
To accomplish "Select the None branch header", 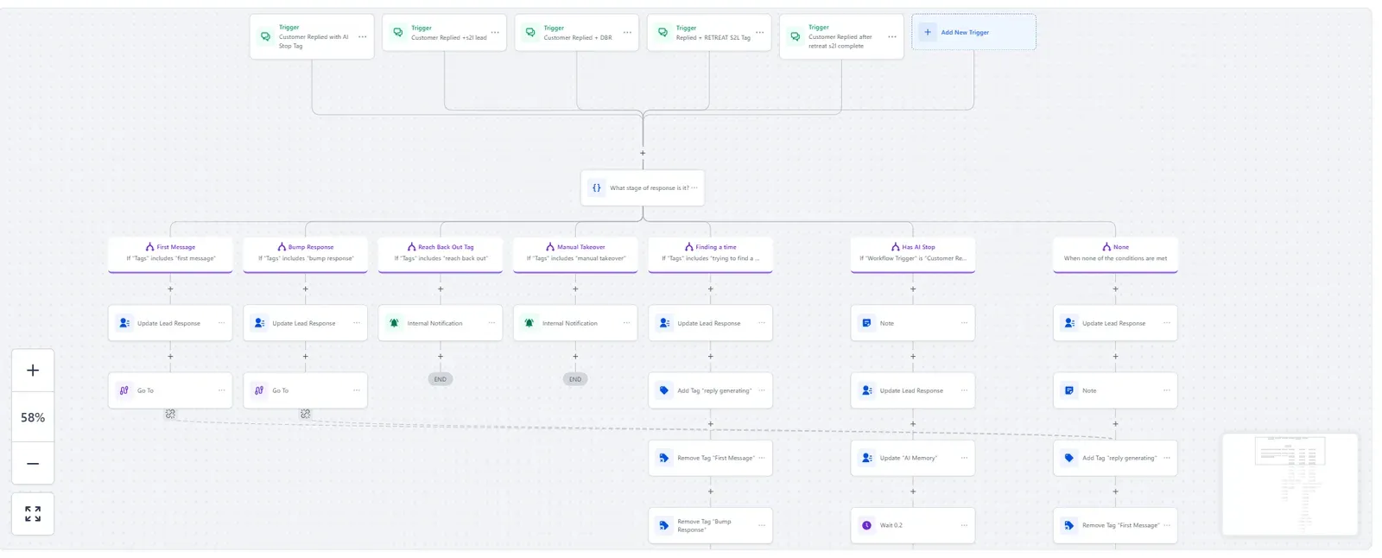I will 1115,255.
